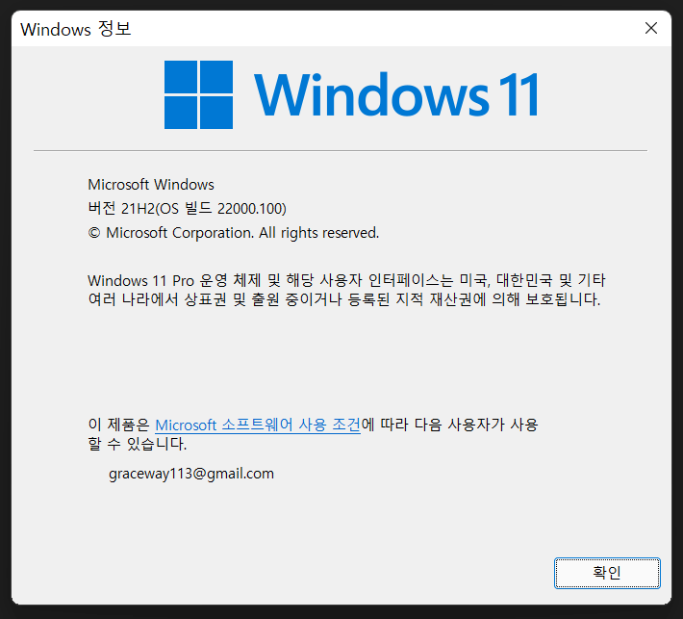The width and height of the screenshot is (683, 619).
Task: Click the "Windows 정보" title bar text
Action: point(76,29)
